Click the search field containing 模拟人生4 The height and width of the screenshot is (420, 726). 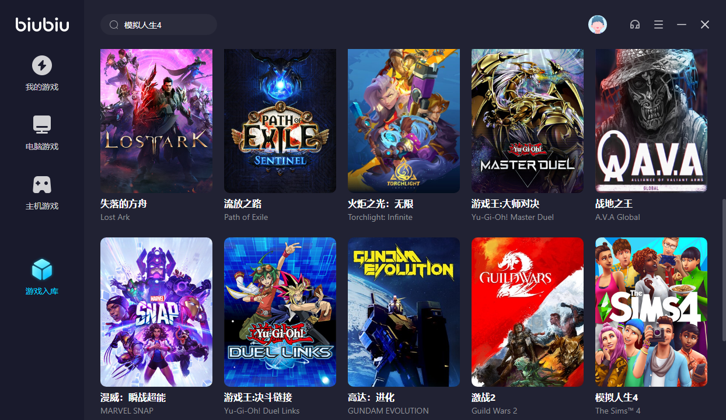159,24
